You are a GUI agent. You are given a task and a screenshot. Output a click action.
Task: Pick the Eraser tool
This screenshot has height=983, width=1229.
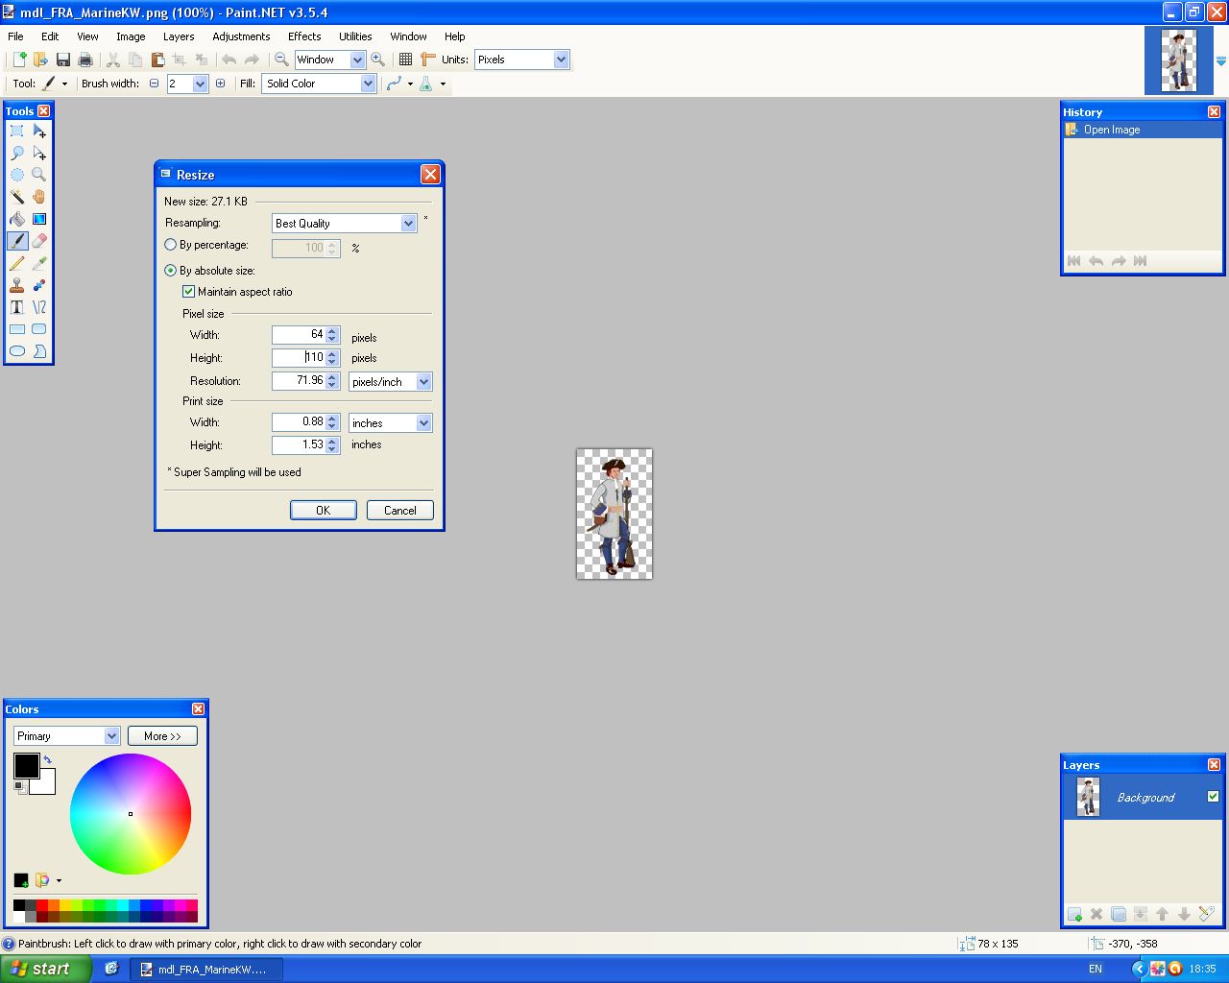tap(39, 241)
